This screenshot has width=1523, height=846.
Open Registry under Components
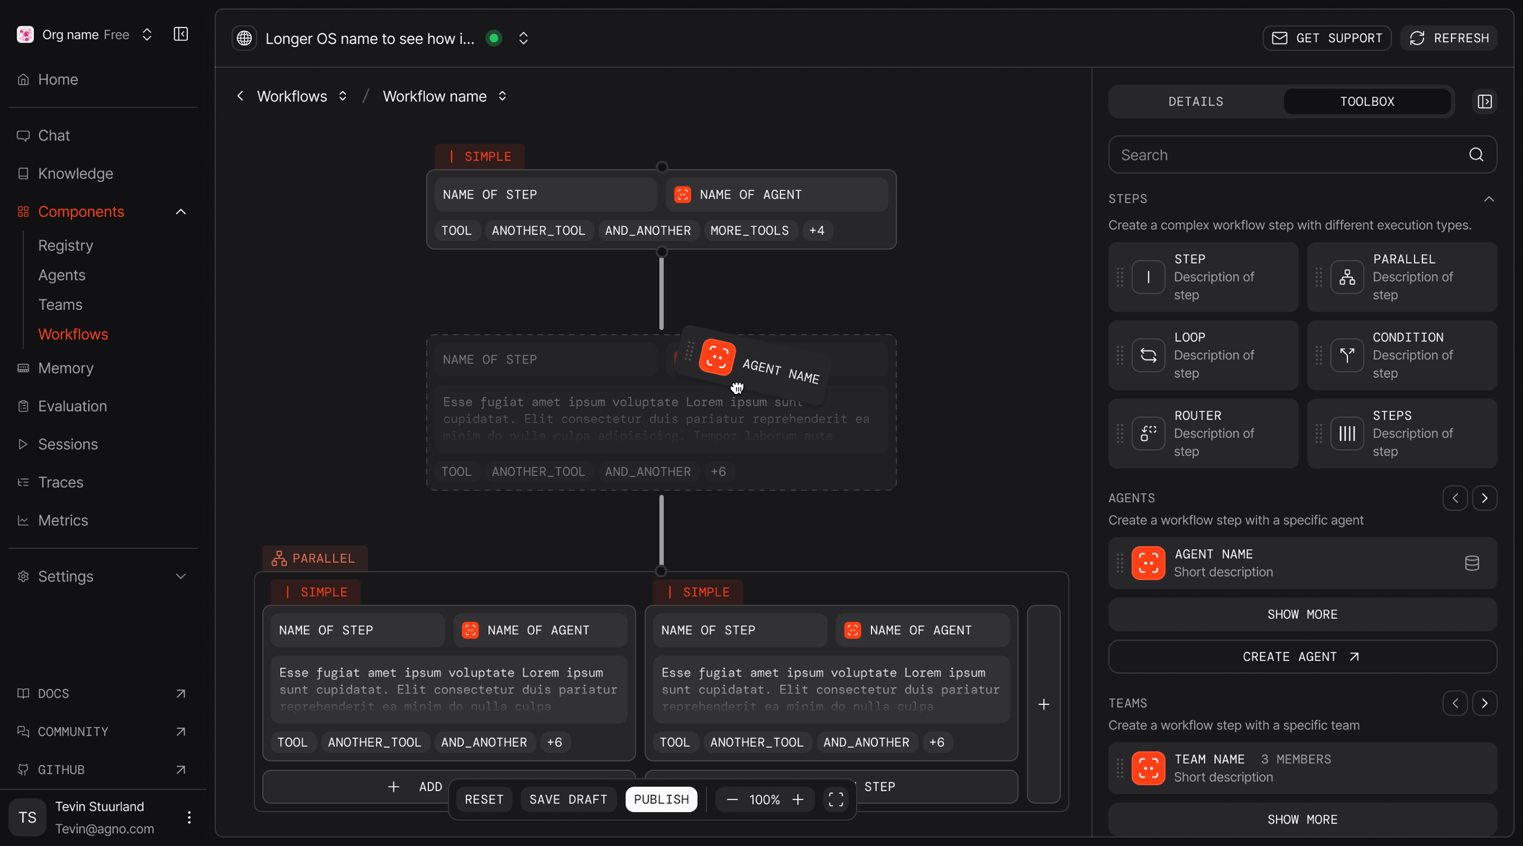click(x=65, y=245)
